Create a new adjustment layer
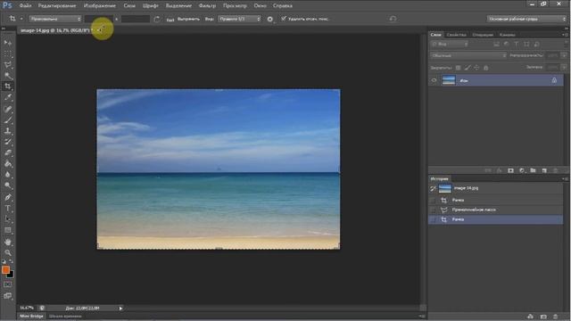The height and width of the screenshot is (321, 571). point(522,170)
